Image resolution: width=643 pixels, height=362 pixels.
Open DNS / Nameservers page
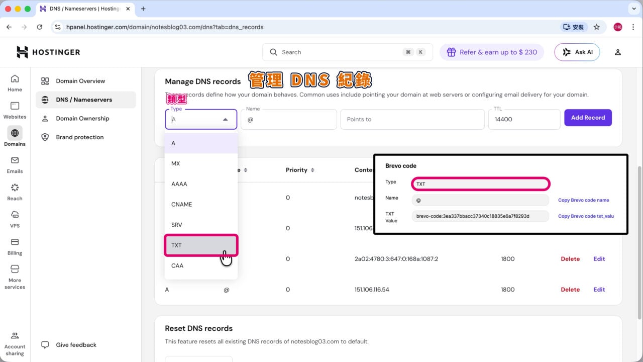coord(86,100)
